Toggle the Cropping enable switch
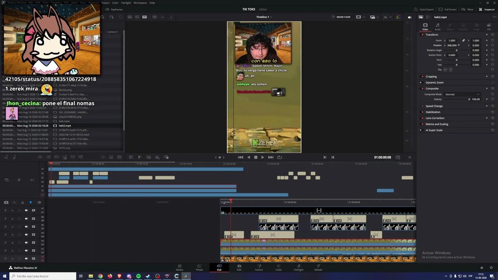The height and width of the screenshot is (280, 498). click(x=423, y=77)
